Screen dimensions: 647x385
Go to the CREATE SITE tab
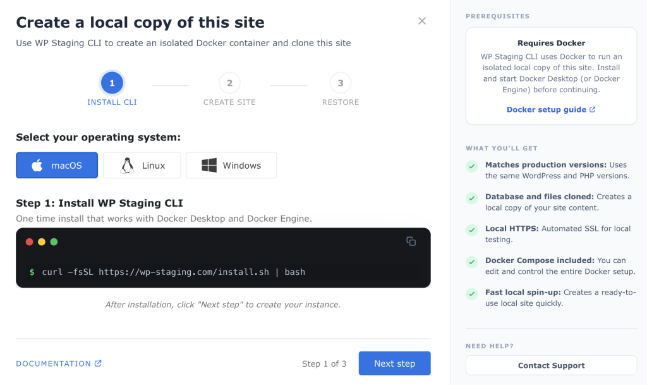(229, 102)
